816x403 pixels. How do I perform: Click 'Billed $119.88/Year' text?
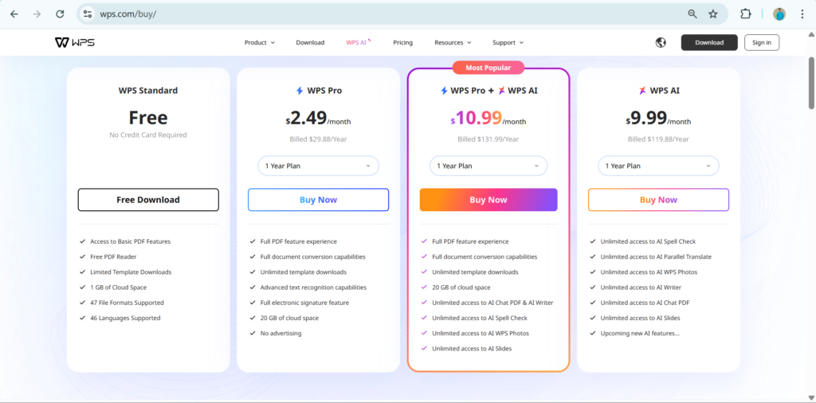(658, 139)
